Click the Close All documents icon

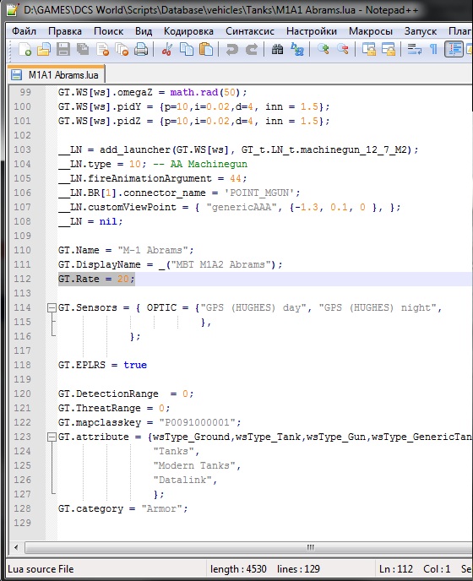[122, 49]
